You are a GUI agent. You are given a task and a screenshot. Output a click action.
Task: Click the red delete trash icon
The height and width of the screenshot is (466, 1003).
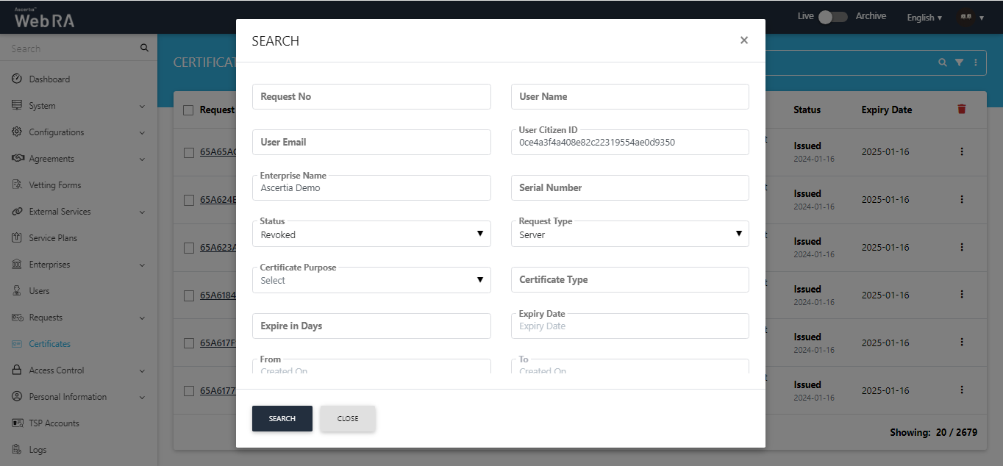point(961,109)
